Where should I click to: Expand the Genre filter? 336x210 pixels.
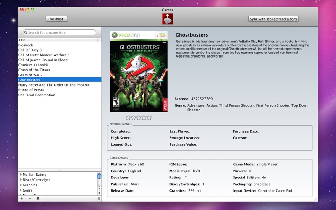pos(21,190)
